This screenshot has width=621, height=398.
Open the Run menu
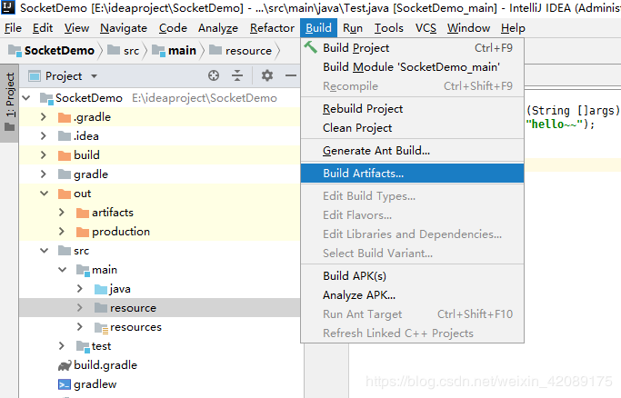[353, 28]
